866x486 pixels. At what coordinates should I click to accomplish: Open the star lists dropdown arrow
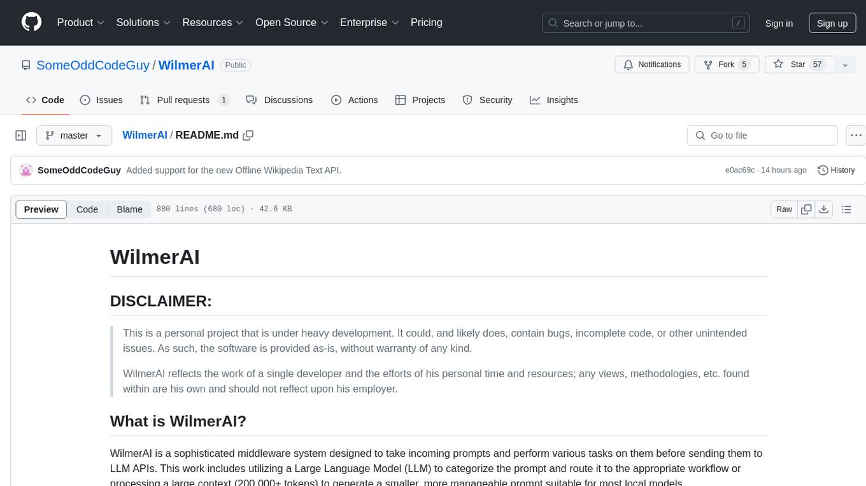pyautogui.click(x=845, y=65)
